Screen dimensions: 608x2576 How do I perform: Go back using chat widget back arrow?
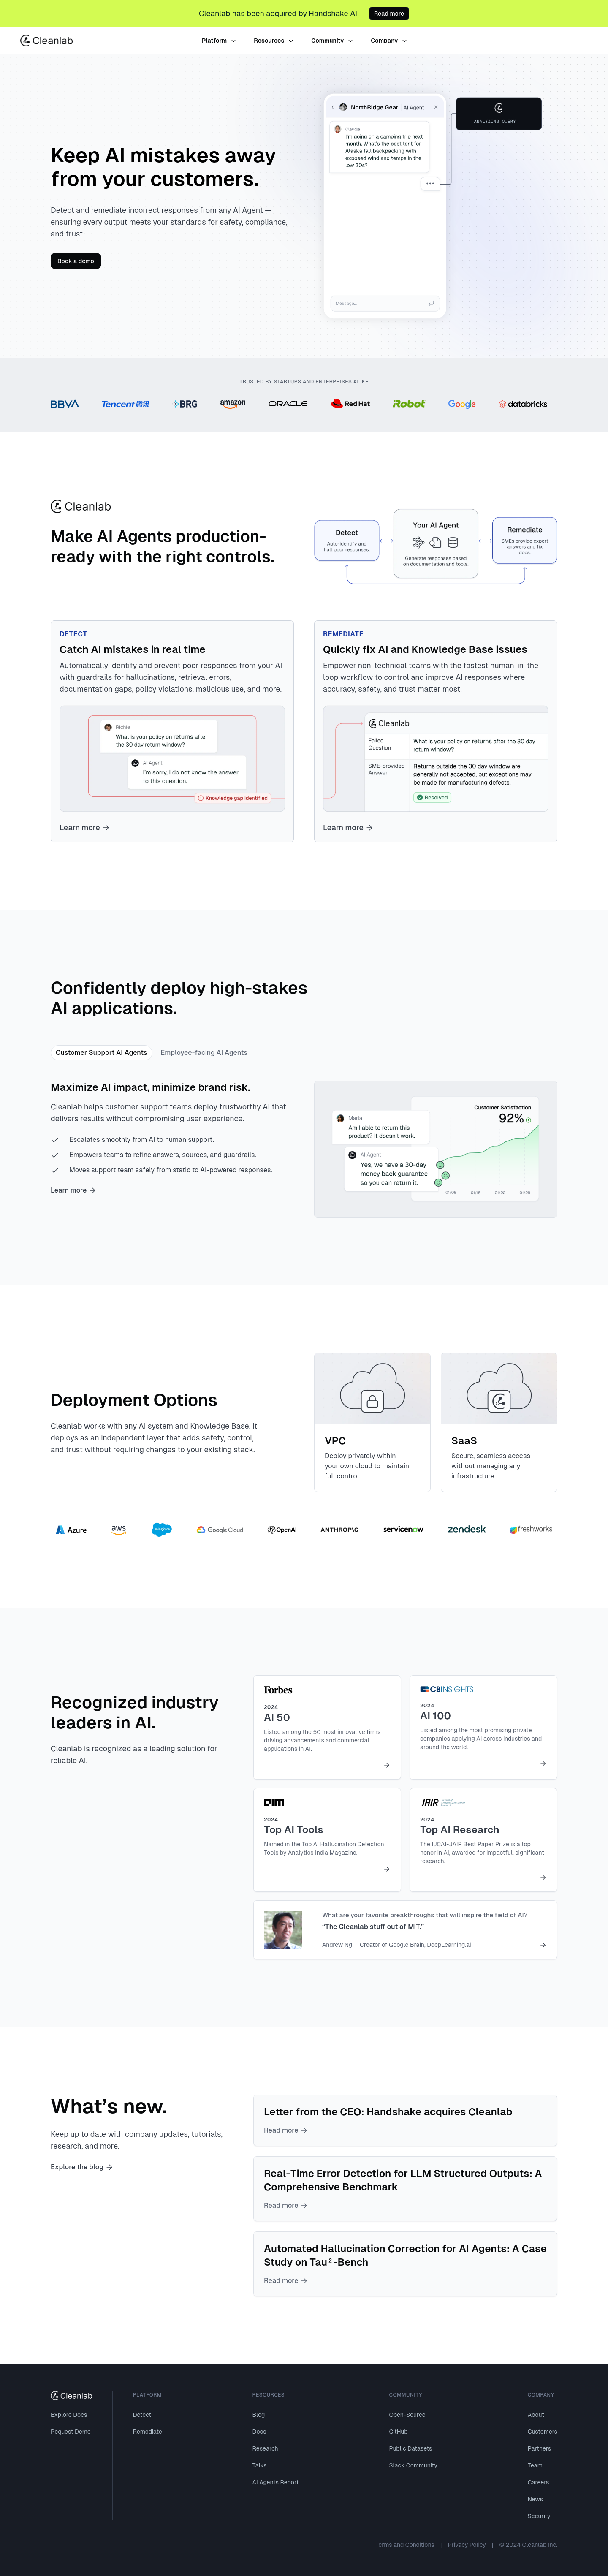333,107
